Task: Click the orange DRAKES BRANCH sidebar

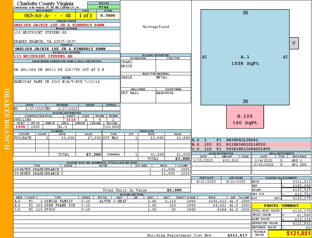Action: (x=7, y=119)
